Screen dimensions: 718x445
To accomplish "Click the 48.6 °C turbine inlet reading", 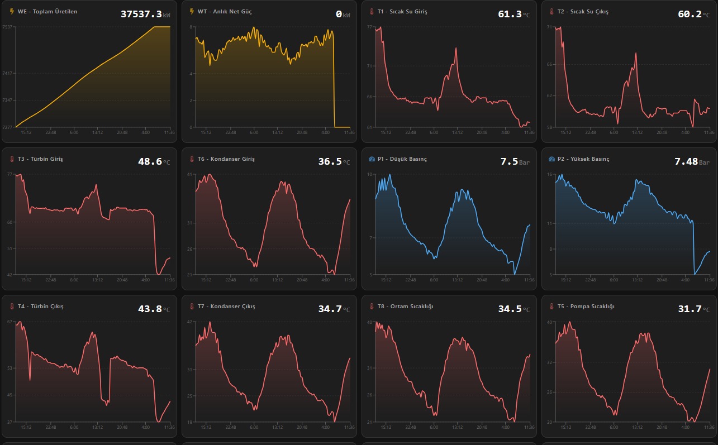I will 154,161.
